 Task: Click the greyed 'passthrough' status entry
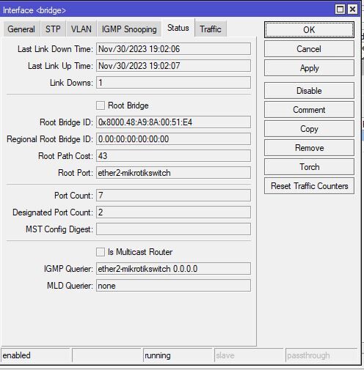[x=321, y=355]
